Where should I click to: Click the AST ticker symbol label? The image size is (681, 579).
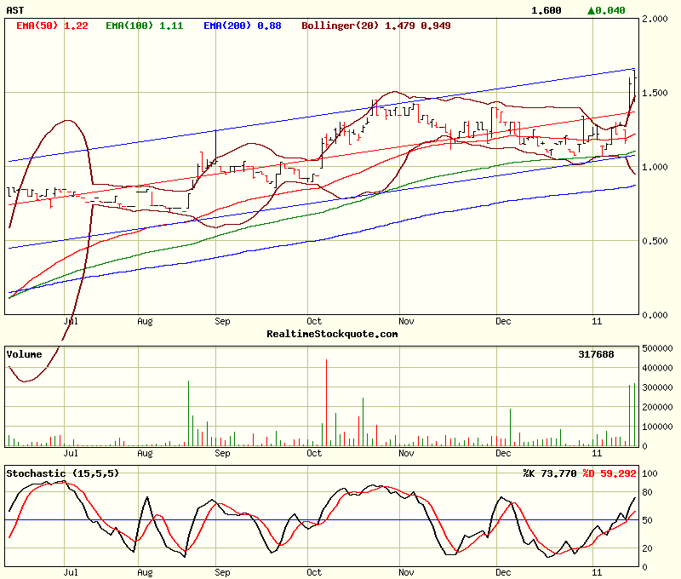[x=15, y=10]
